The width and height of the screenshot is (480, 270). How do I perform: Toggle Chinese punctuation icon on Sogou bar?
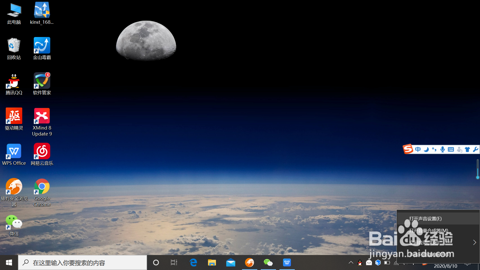tap(434, 149)
